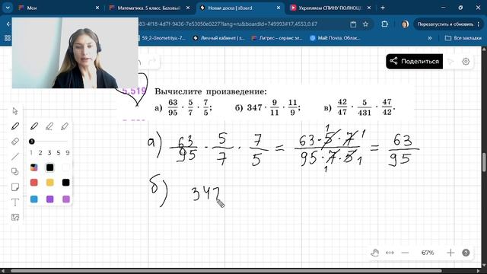Open Личный кабинет bookmark

pyautogui.click(x=218, y=38)
